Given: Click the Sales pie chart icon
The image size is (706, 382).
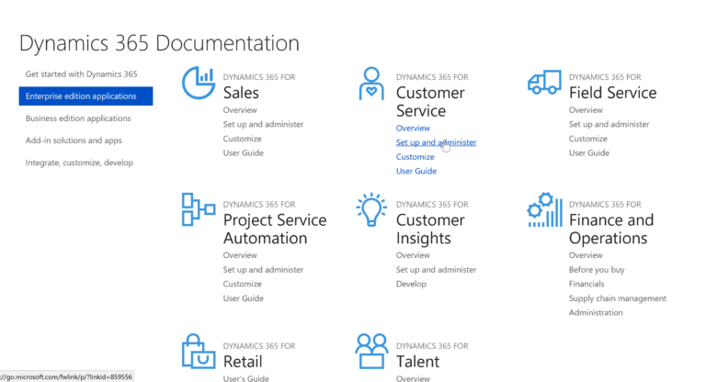Looking at the screenshot, I should tap(199, 83).
